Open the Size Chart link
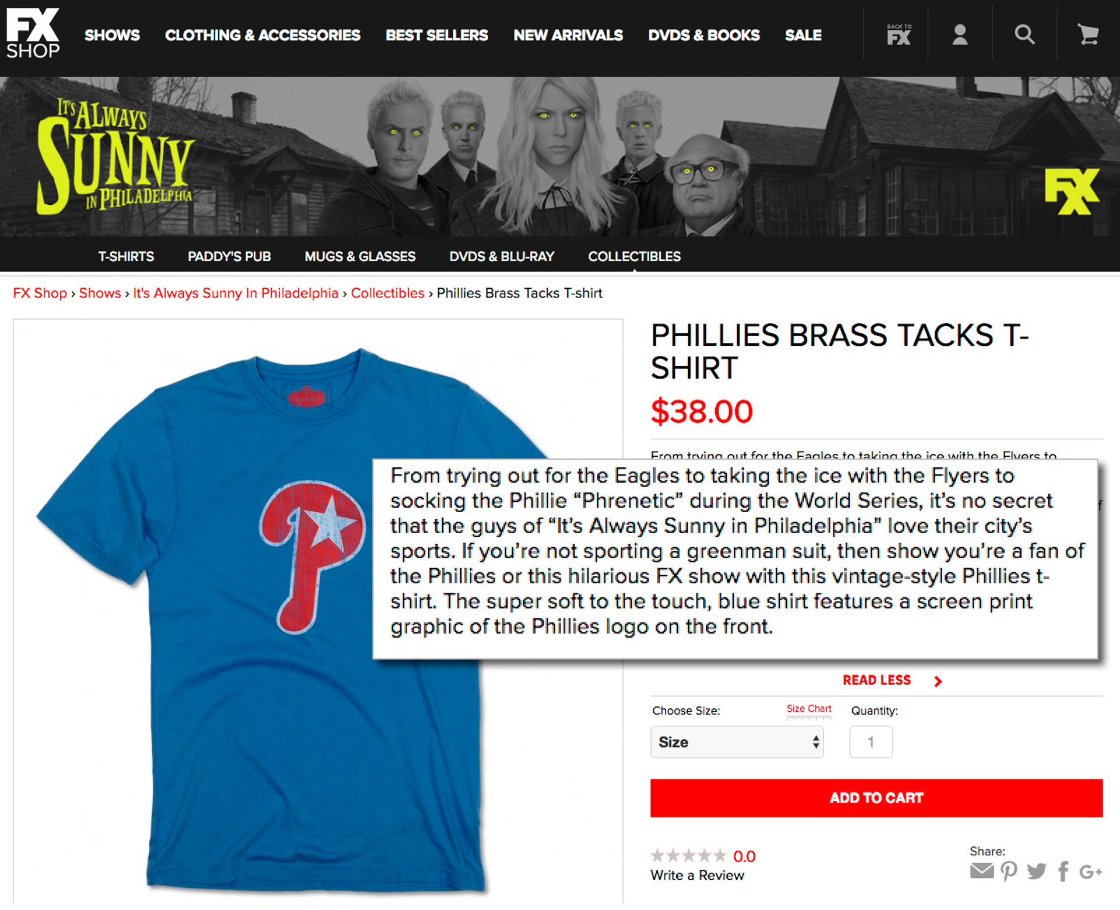 coord(808,709)
